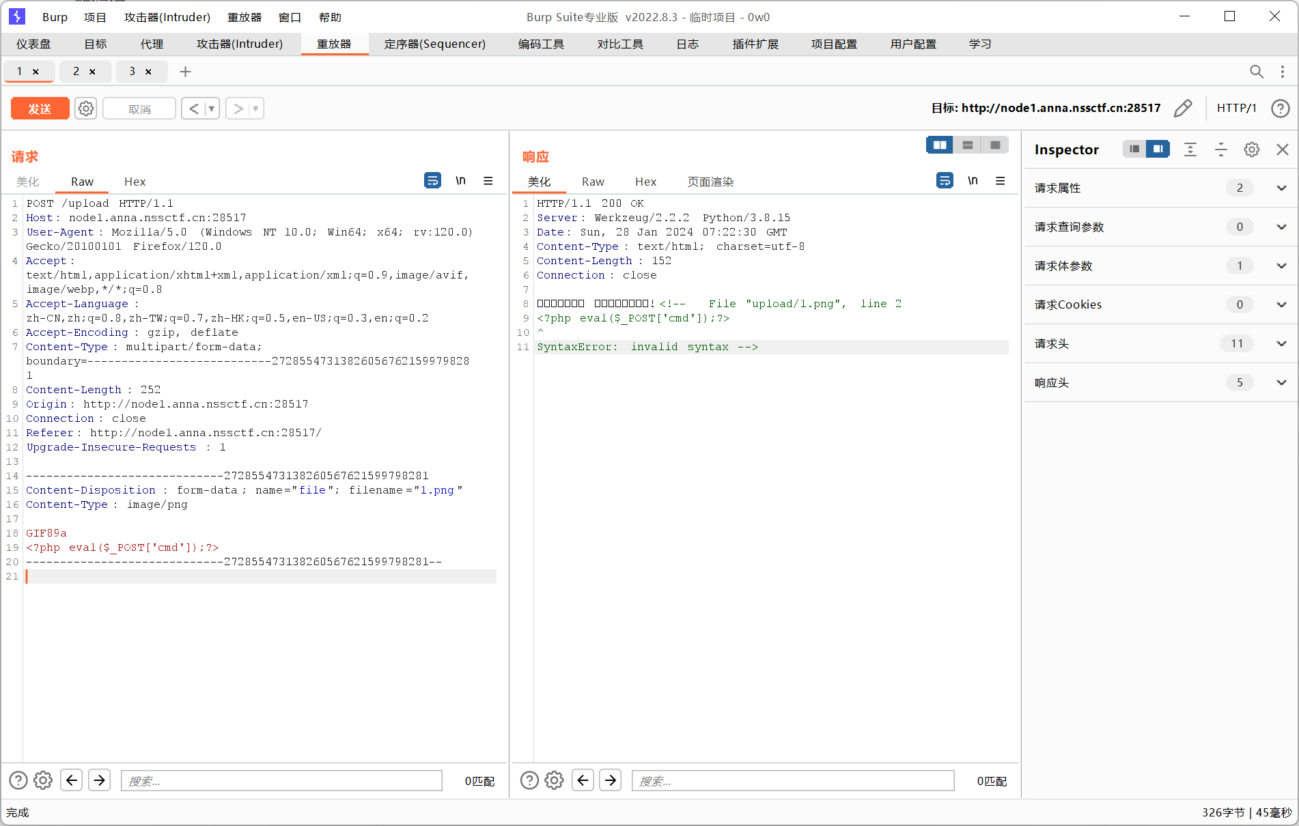The width and height of the screenshot is (1299, 826).
Task: Open request search settings gear
Action: [x=43, y=780]
